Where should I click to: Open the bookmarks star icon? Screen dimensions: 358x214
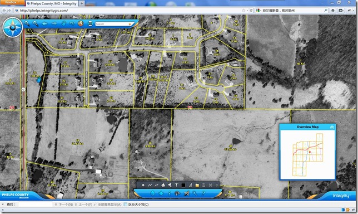(x=161, y=193)
